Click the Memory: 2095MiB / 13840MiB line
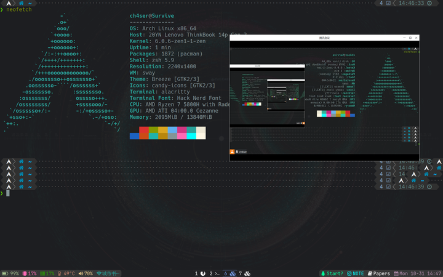This screenshot has width=443, height=277. (x=170, y=117)
